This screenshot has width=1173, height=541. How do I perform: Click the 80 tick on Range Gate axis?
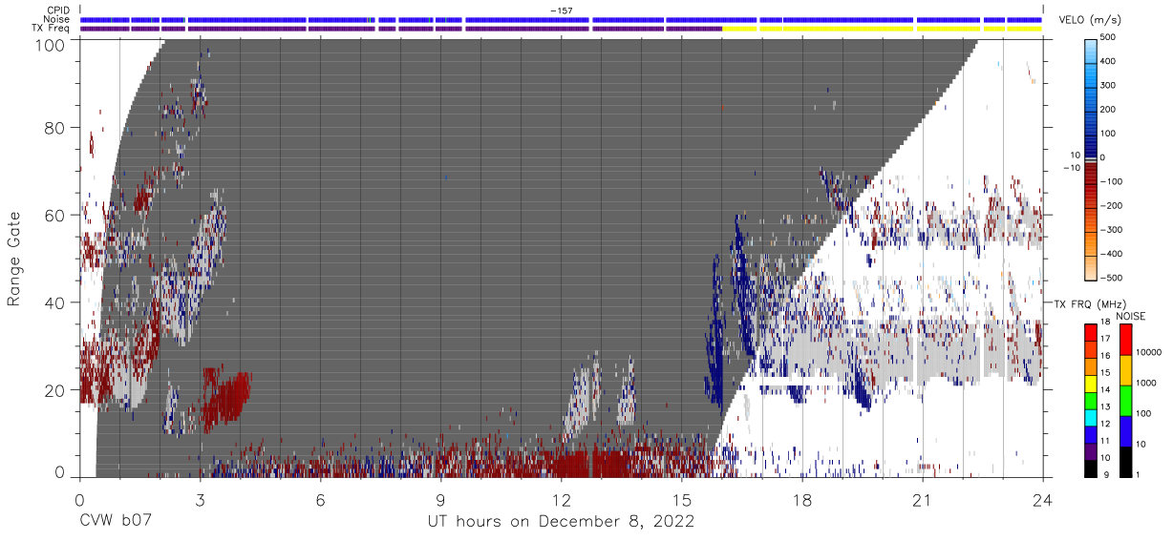point(55,128)
